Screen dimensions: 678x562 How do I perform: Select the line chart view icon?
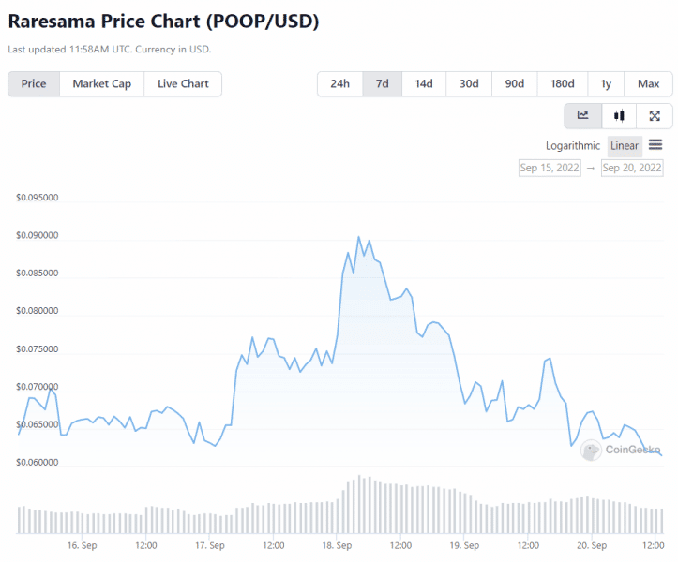(583, 116)
